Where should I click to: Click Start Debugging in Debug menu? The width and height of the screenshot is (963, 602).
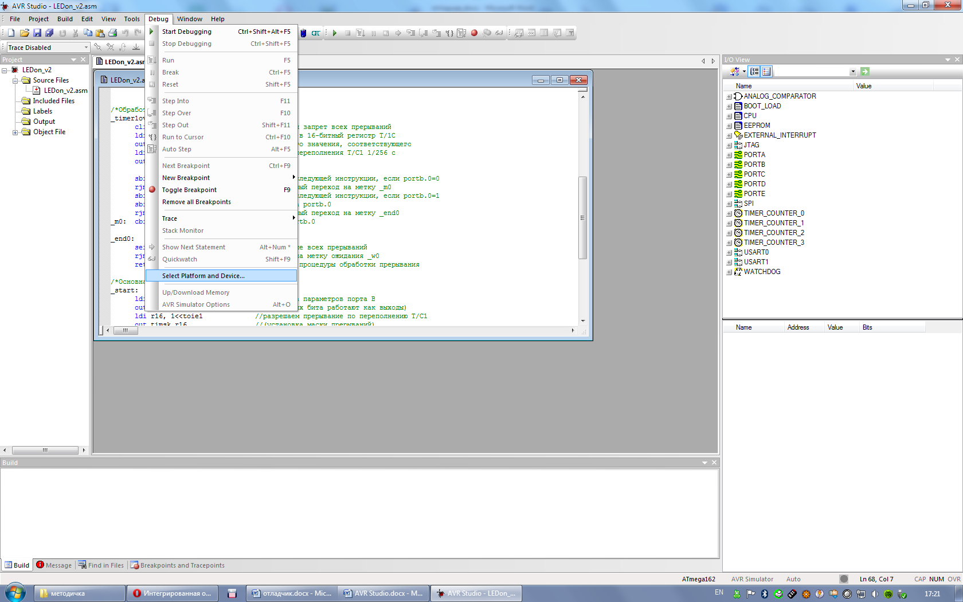point(222,32)
